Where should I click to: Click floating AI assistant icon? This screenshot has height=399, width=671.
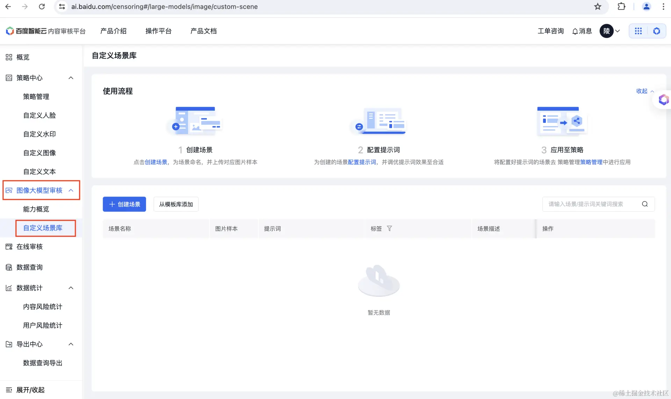pyautogui.click(x=663, y=100)
